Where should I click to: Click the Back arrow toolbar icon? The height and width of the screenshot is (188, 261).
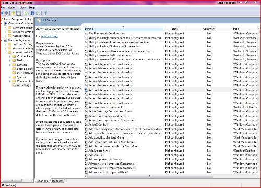[2, 13]
